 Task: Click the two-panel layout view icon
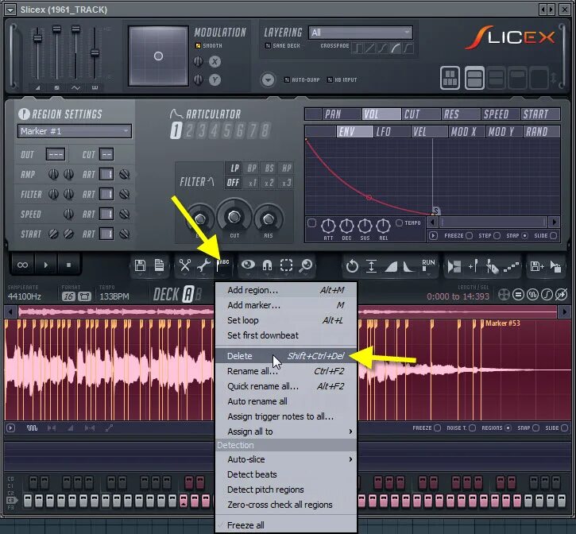pos(474,78)
